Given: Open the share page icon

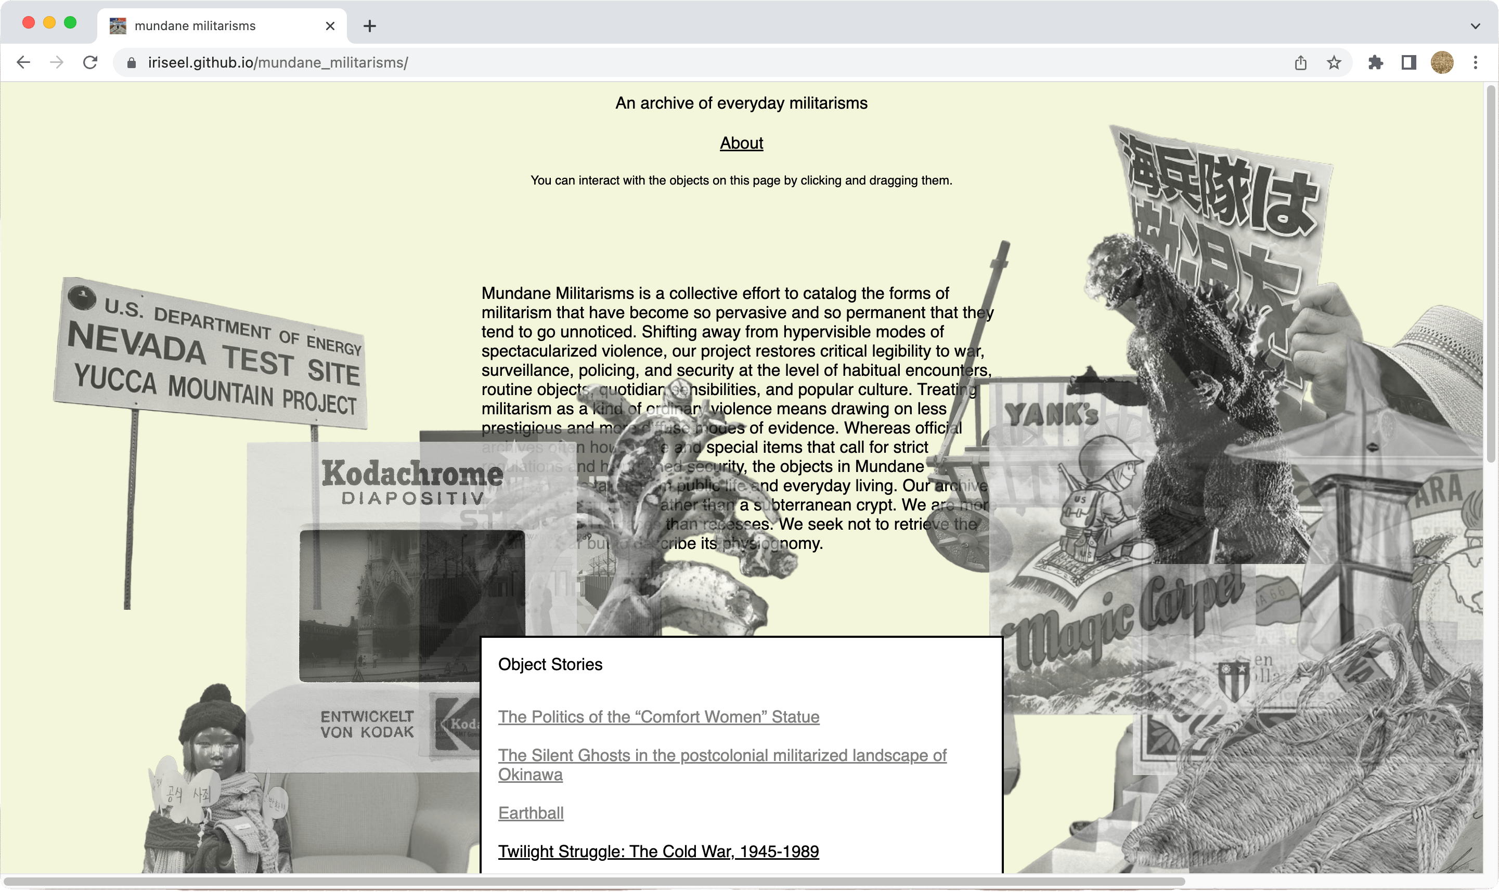Looking at the screenshot, I should click(1301, 62).
